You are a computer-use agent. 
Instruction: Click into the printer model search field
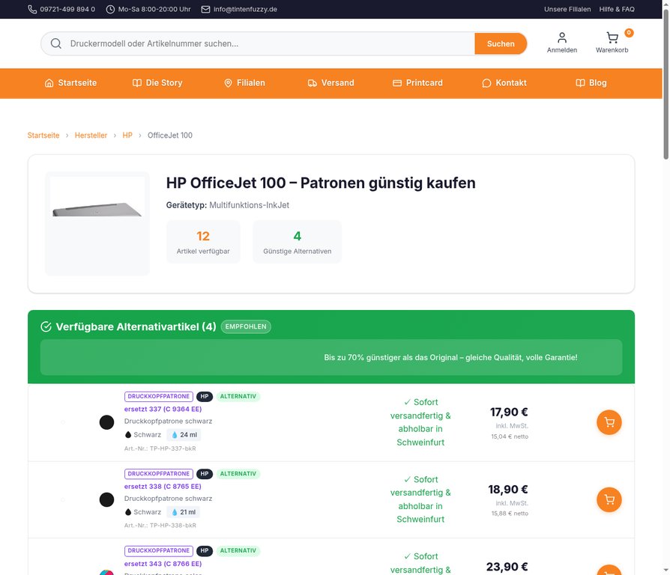coord(270,43)
